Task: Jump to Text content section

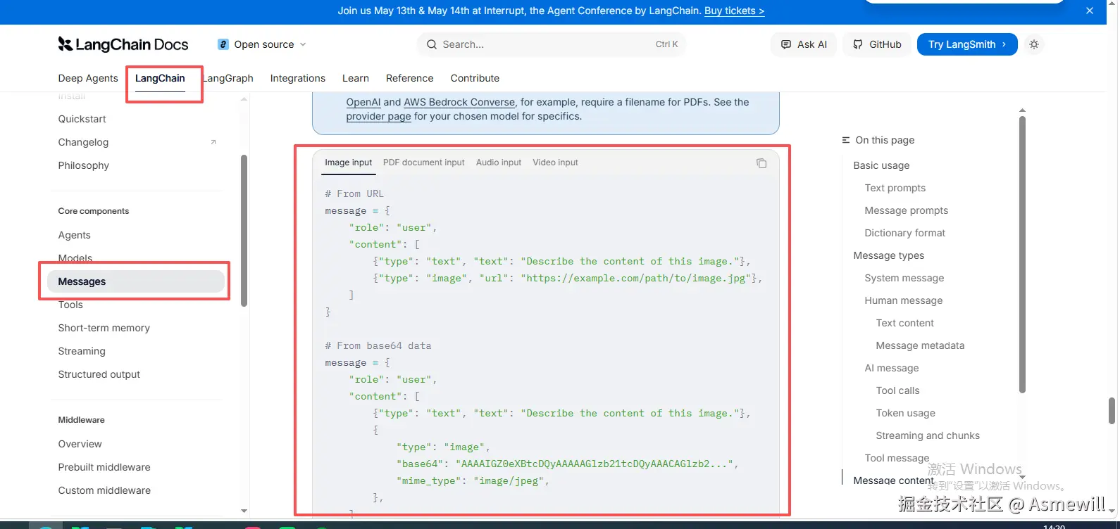Action: point(905,323)
